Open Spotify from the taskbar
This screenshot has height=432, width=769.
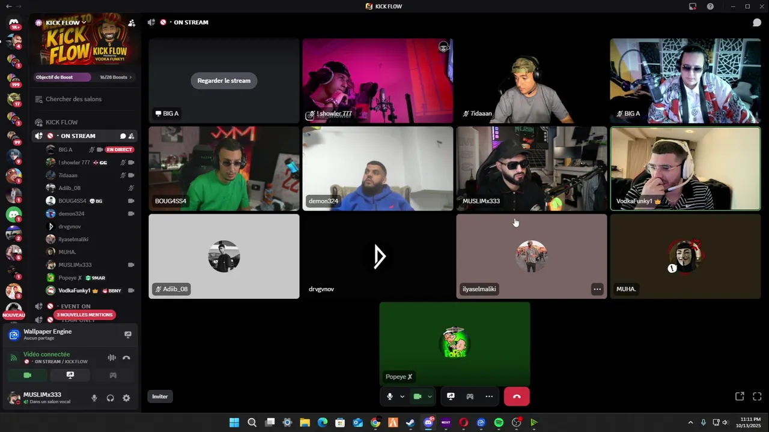click(499, 422)
